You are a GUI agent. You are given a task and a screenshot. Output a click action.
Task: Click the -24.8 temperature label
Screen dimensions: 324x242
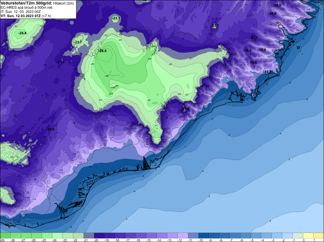click(x=23, y=33)
